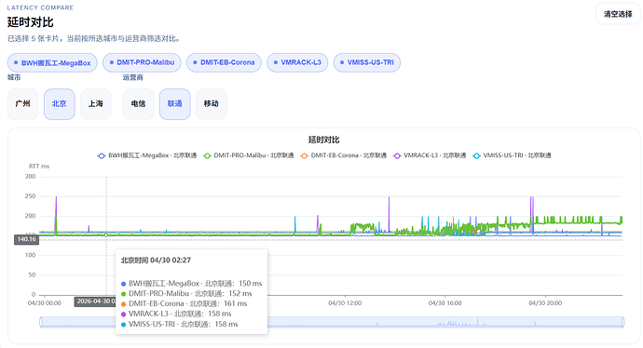
Task: Hide VMRACK-L3 series via legend
Action: coord(430,155)
